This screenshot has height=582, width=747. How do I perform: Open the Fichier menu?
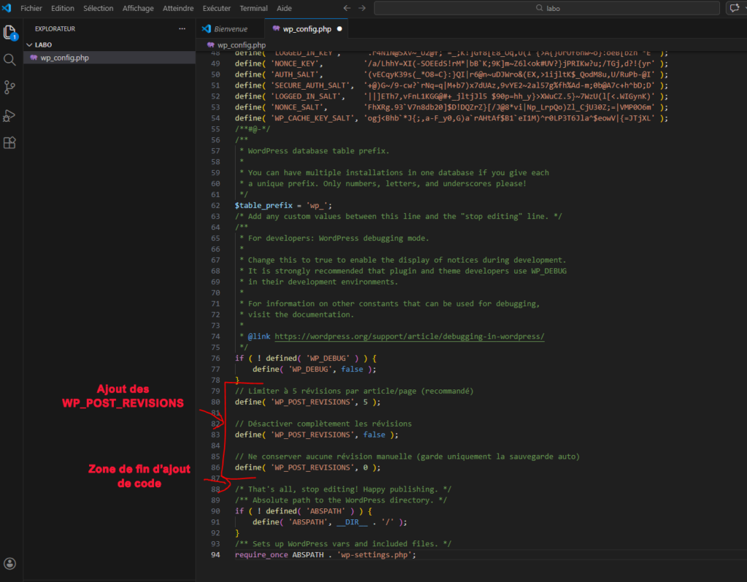coord(31,8)
